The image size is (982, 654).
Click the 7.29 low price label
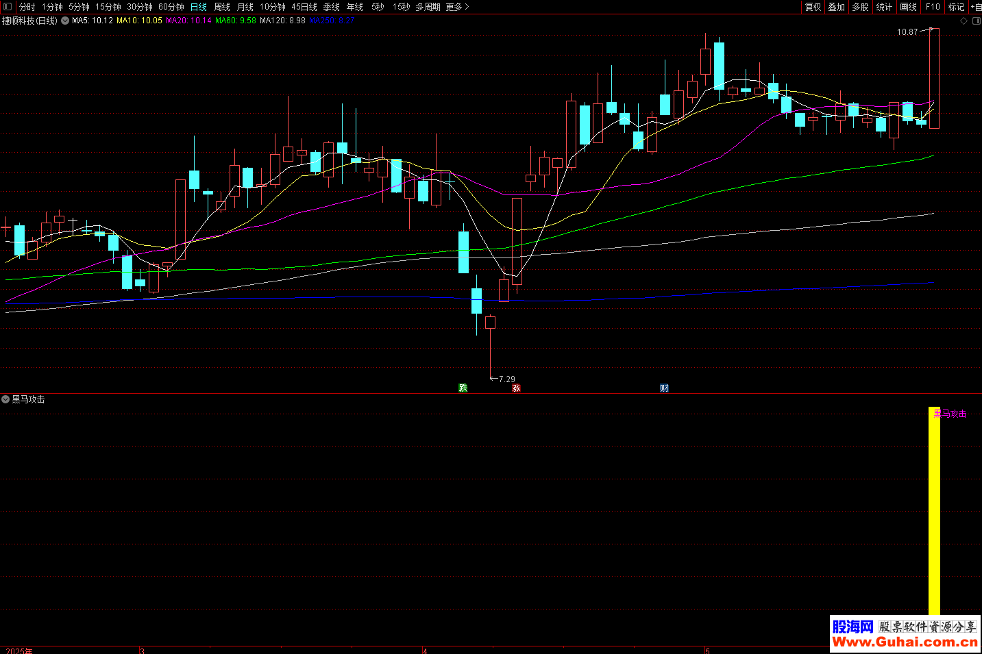507,379
